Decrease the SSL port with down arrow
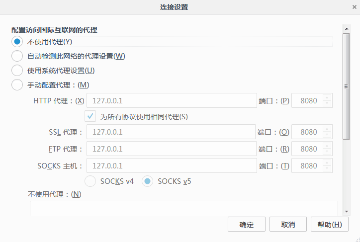This screenshot has height=242, width=360. 327,136
